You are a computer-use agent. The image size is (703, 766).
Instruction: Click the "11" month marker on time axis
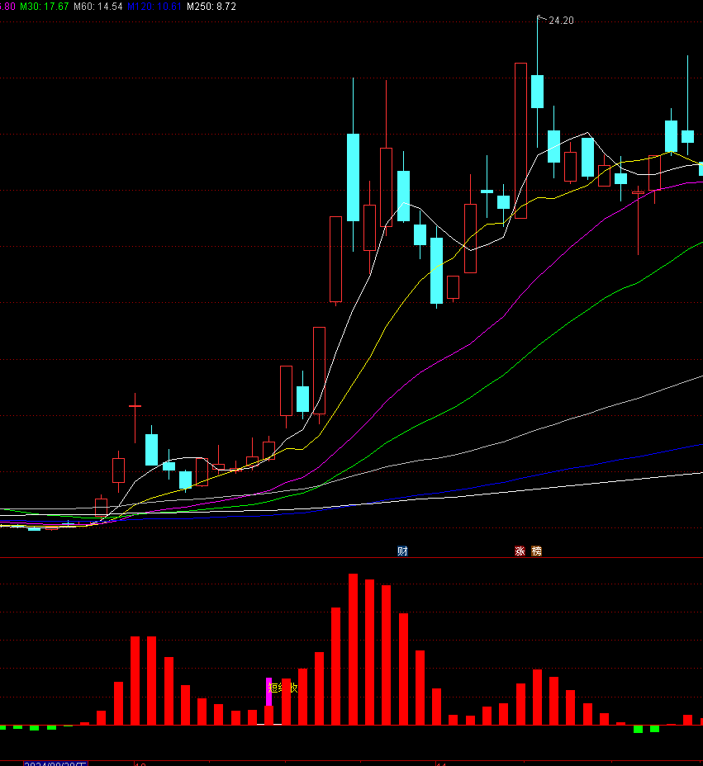pos(441,764)
